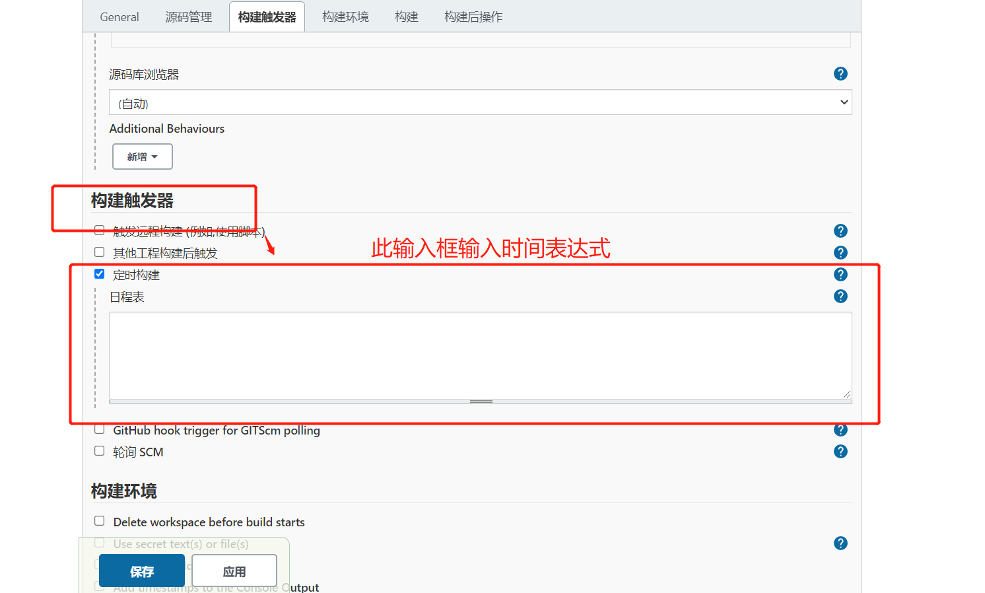Viewport: 985px width, 593px height.
Task: Open help for 其他工程构建后触发
Action: 840,253
